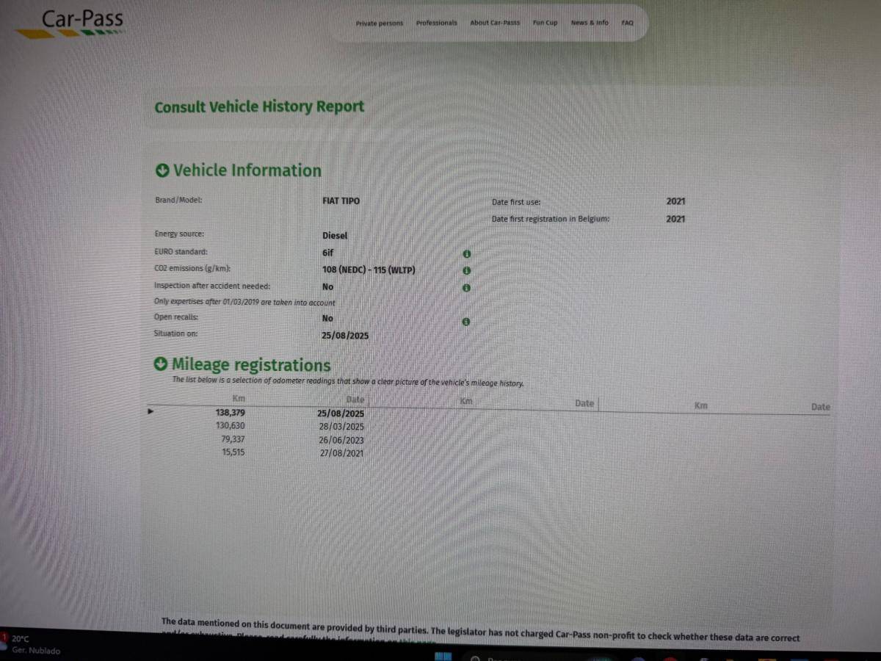Click the Car-Pass logo
The width and height of the screenshot is (881, 661).
click(x=72, y=23)
